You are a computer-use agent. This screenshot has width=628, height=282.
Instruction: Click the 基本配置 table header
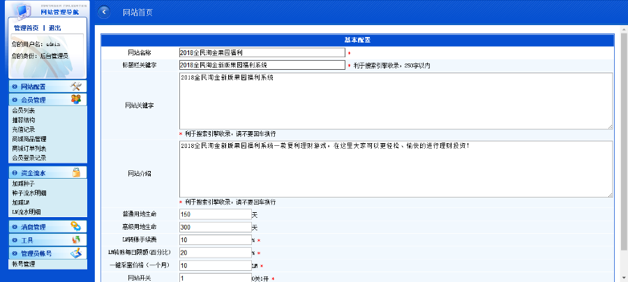[x=357, y=40]
